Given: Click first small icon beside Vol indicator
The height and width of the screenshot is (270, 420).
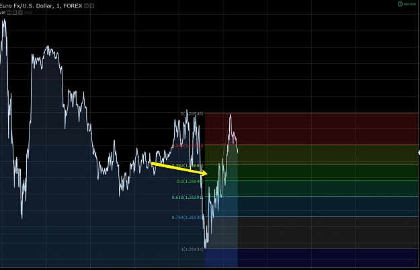Looking at the screenshot, I should click(x=9, y=13).
